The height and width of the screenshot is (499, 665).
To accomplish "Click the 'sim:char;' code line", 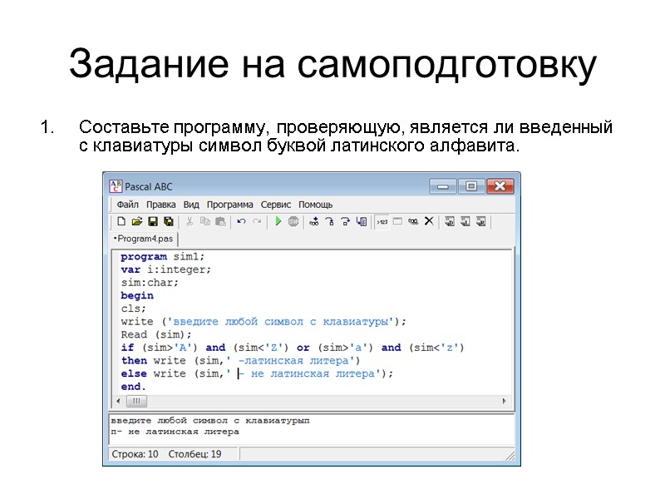I will click(150, 283).
